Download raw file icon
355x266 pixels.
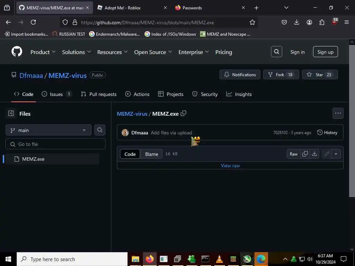click(314, 154)
